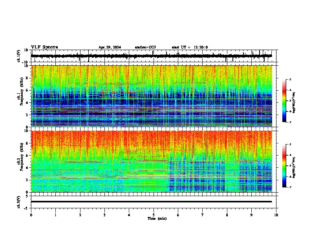
Task: Click the ch.1 voltage waveform trace
Action: 151,56
